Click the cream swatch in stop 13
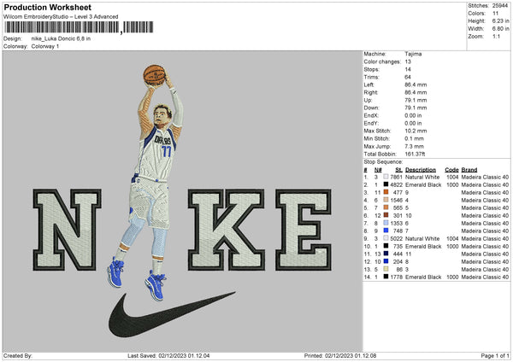513x362 pixels. [386, 269]
